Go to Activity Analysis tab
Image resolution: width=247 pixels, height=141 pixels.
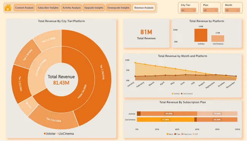[71, 8]
